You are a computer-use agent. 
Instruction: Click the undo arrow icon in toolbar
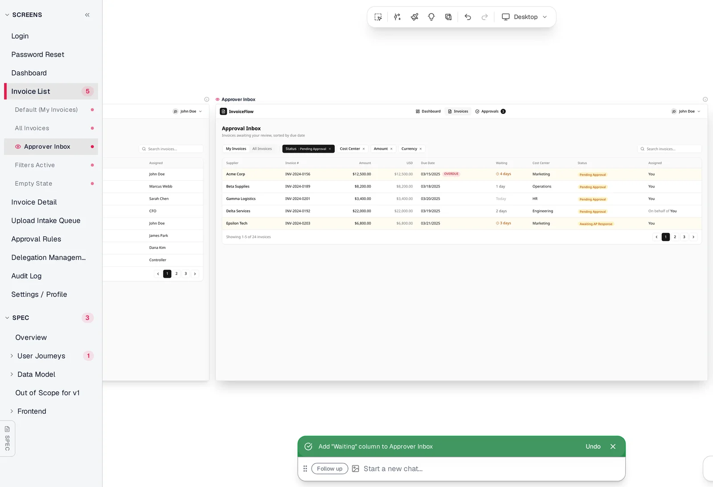[468, 17]
